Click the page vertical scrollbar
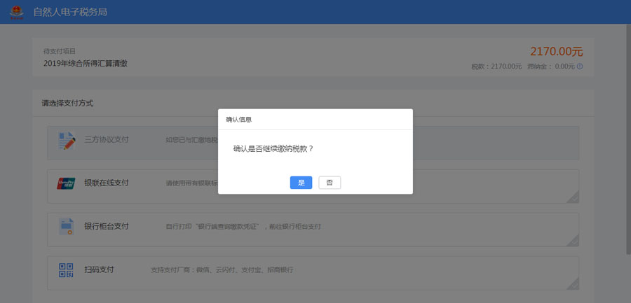 (627, 140)
